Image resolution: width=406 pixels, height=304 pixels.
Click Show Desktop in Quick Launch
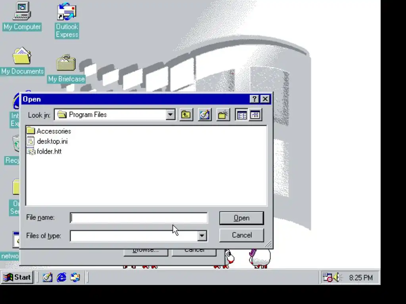[48, 277]
